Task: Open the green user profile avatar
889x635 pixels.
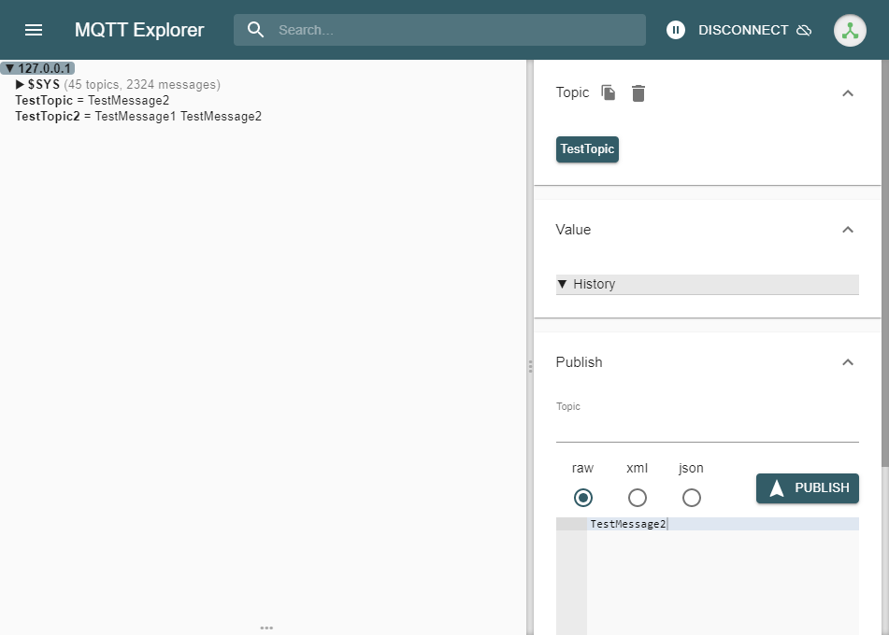Action: click(849, 29)
